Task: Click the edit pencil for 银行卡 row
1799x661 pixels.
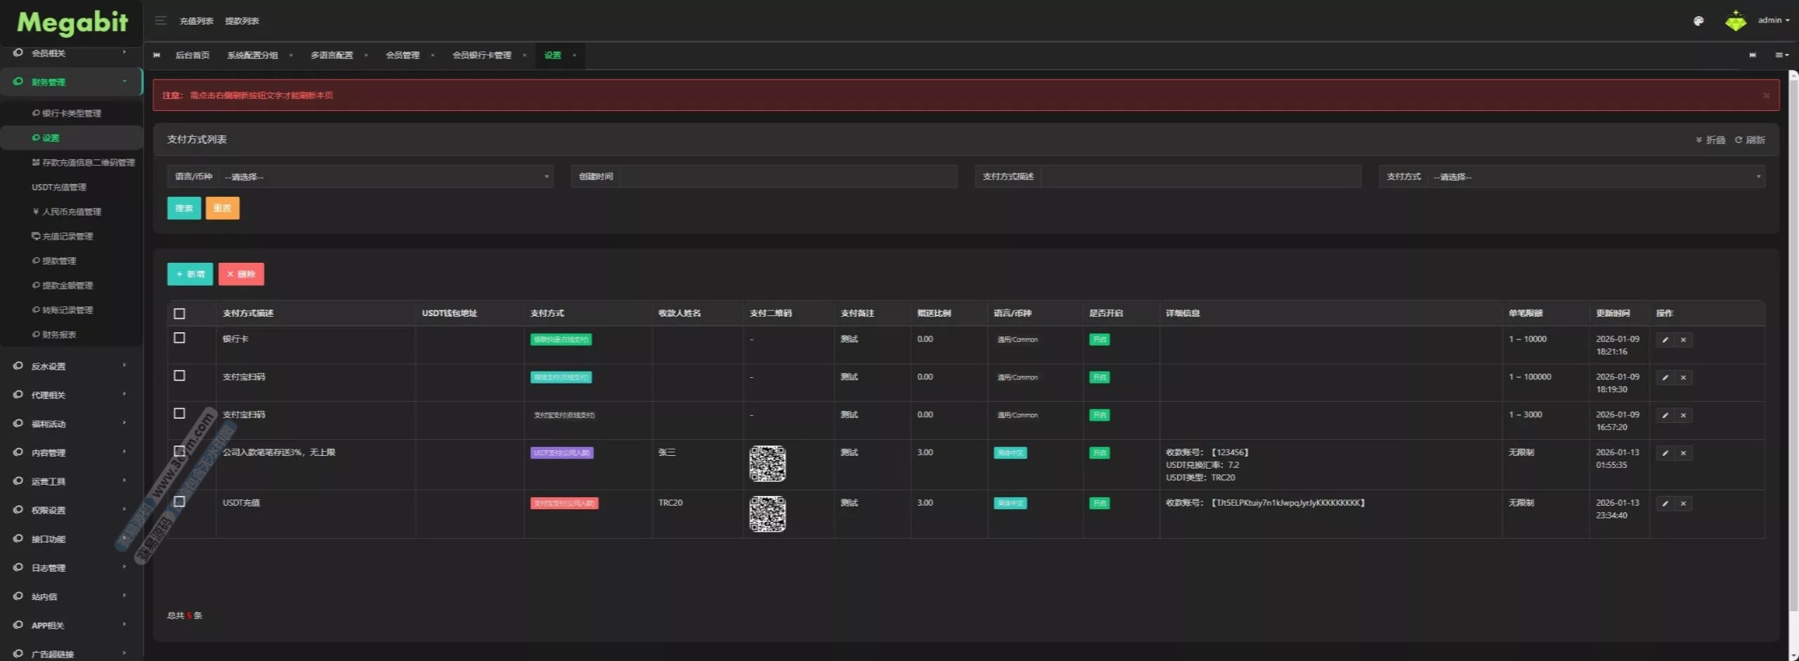Action: (x=1664, y=340)
